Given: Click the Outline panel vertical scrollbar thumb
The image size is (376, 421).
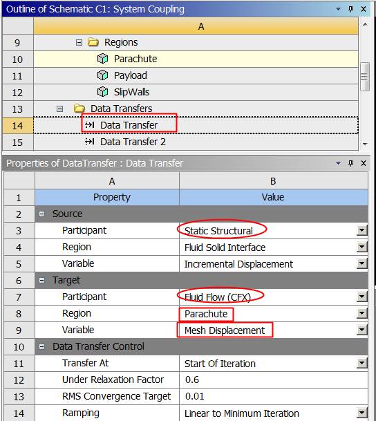Looking at the screenshot, I should click(x=364, y=77).
